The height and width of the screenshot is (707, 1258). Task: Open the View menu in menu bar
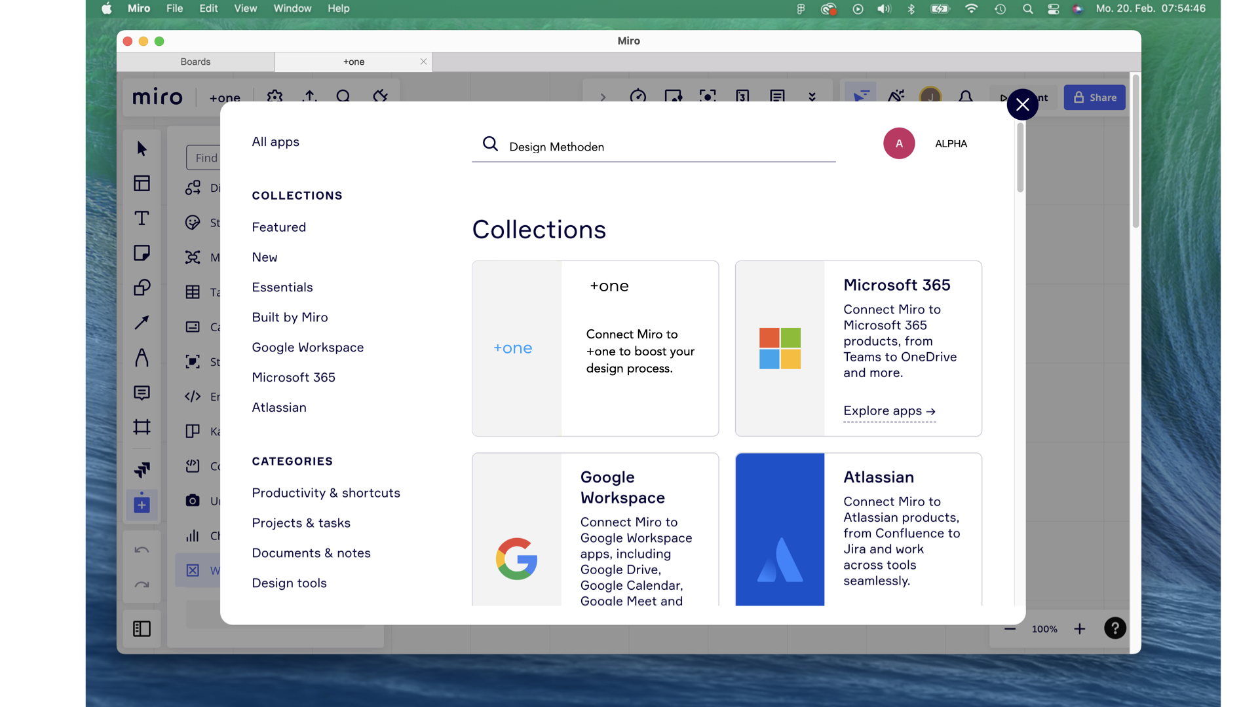click(245, 9)
